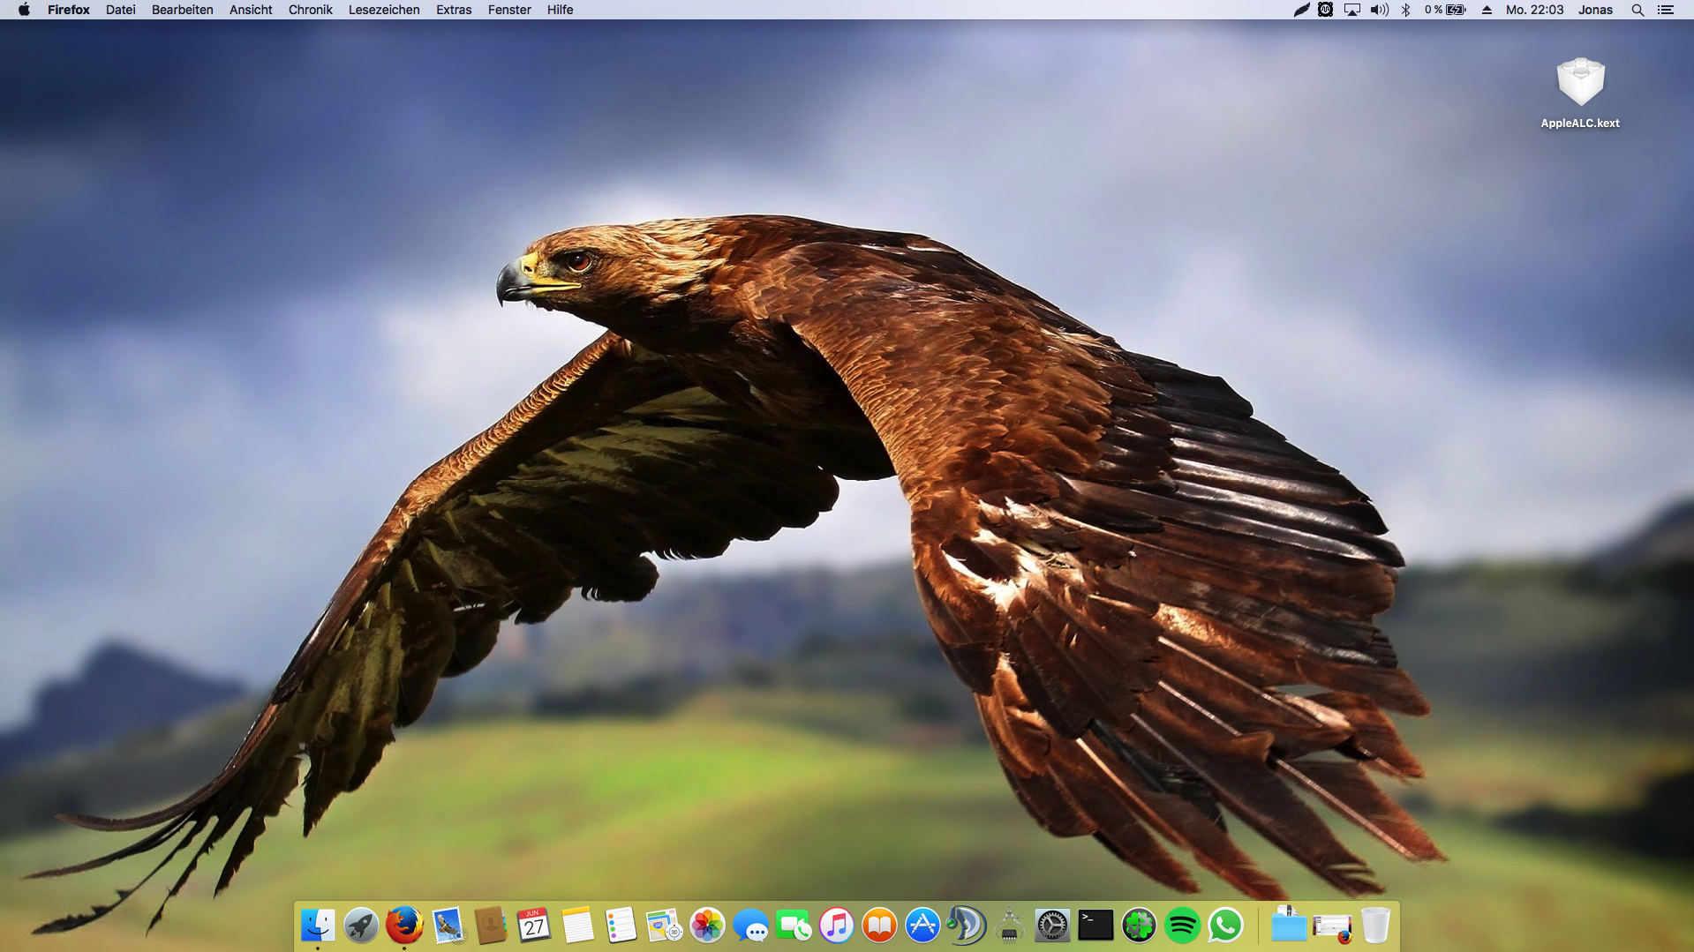Launch Spotify from the dock
The height and width of the screenshot is (952, 1694).
coord(1182,926)
